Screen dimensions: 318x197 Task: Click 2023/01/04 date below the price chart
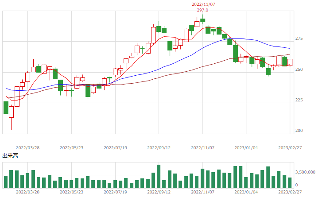coord(246,148)
